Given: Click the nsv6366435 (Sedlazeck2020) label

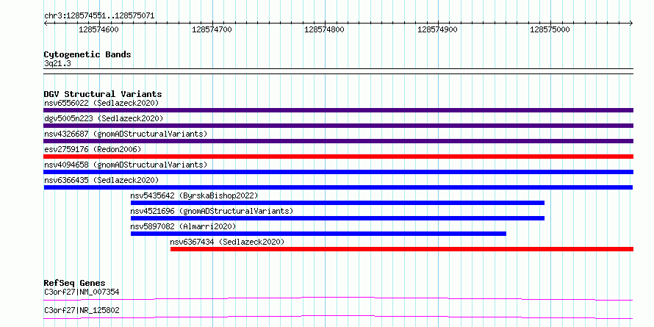Looking at the screenshot, I should coord(101,180).
